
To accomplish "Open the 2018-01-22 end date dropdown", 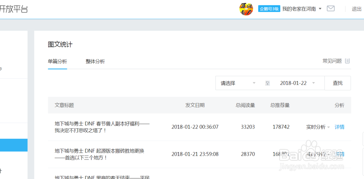I will coord(298,83).
